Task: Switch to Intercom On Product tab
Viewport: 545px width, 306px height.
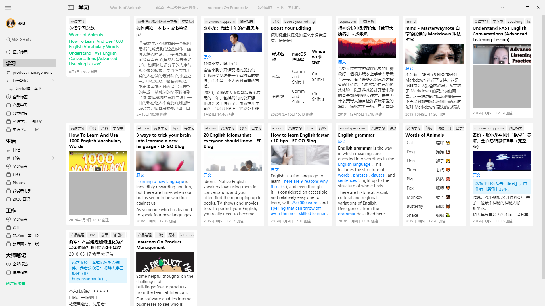Action: pyautogui.click(x=228, y=8)
